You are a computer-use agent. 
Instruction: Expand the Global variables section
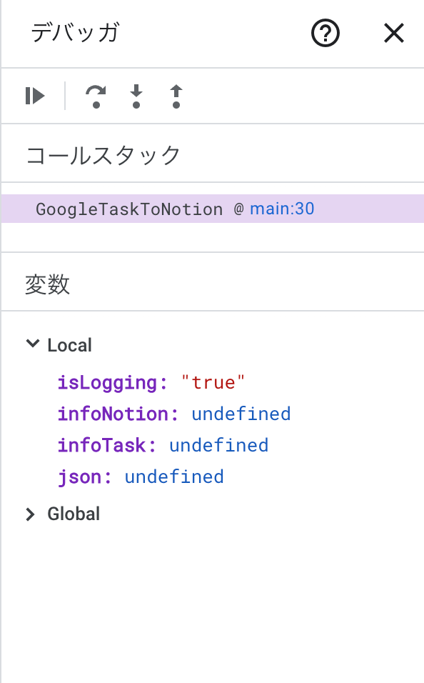[30, 514]
